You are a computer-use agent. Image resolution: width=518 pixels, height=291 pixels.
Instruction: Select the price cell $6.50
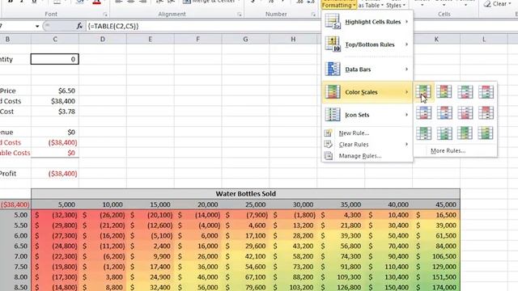click(x=55, y=91)
